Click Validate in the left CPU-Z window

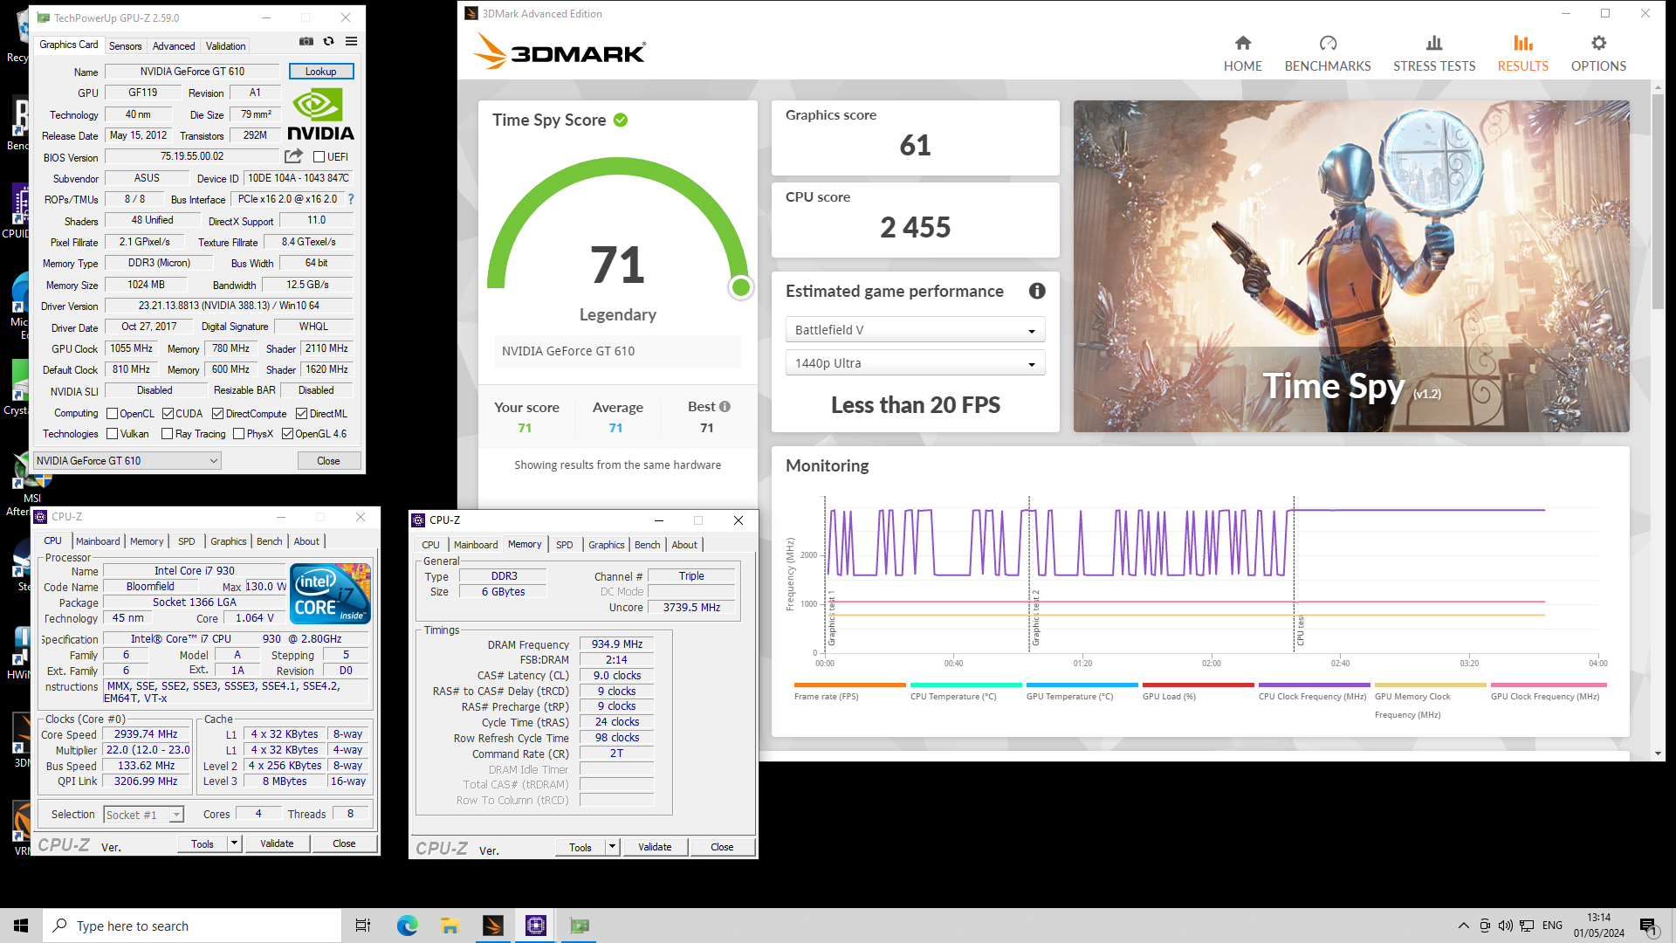tap(277, 843)
